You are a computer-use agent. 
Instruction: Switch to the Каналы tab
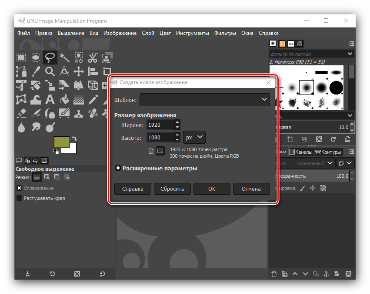point(301,152)
